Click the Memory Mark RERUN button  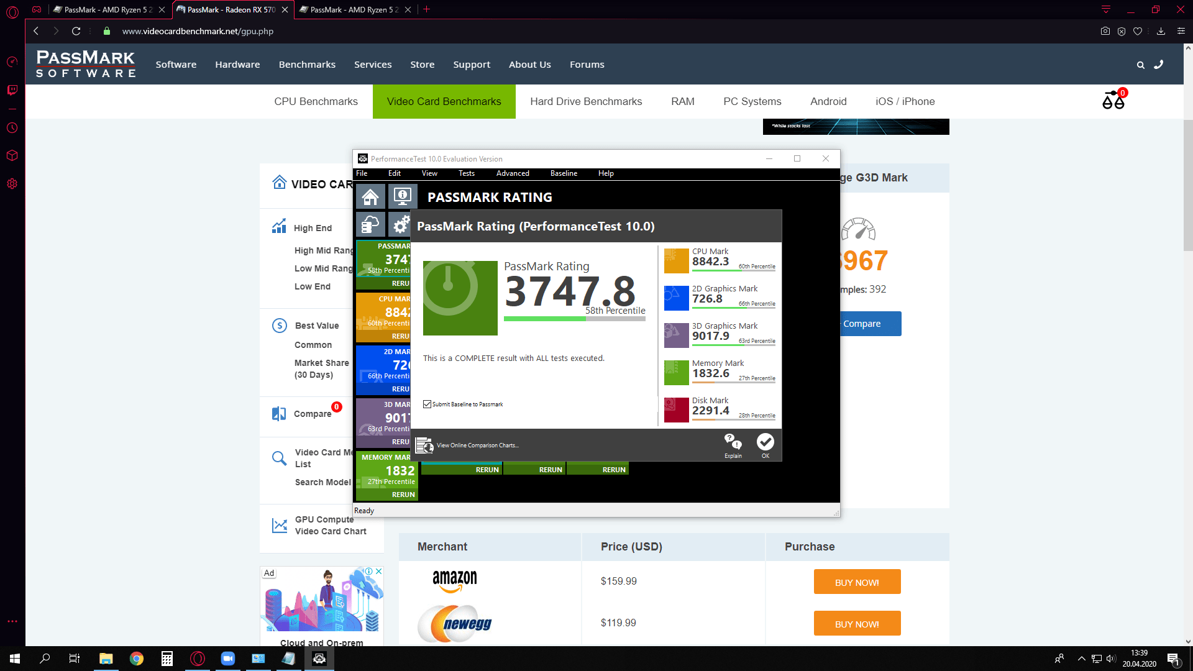403,495
